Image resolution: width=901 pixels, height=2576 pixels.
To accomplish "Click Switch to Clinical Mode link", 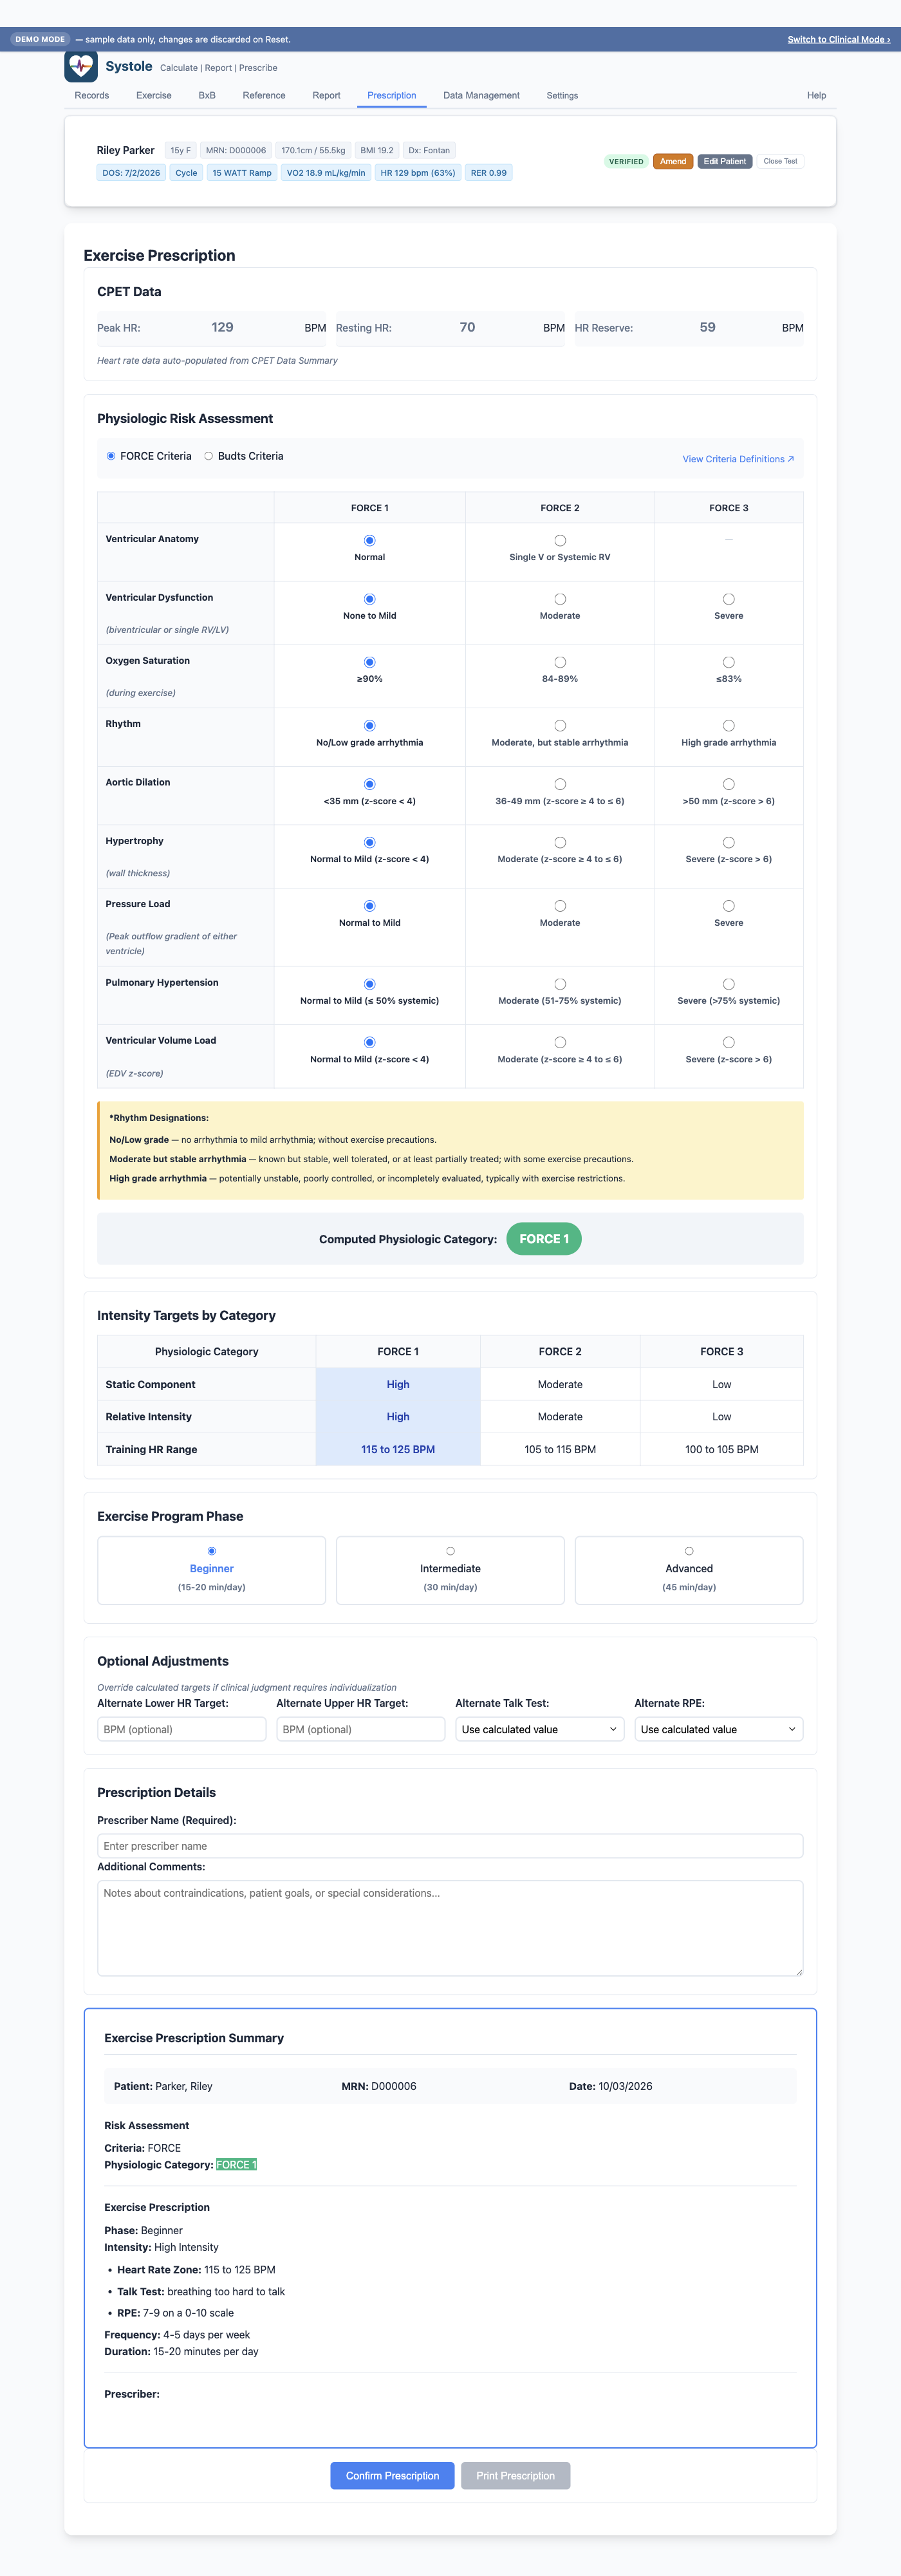I will coord(838,39).
